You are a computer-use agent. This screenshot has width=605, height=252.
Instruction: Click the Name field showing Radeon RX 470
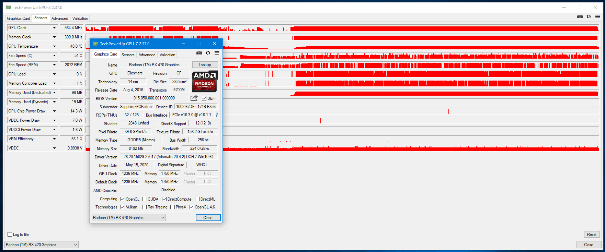154,65
